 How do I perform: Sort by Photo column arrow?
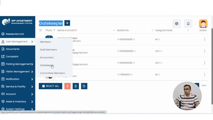point(54,30)
